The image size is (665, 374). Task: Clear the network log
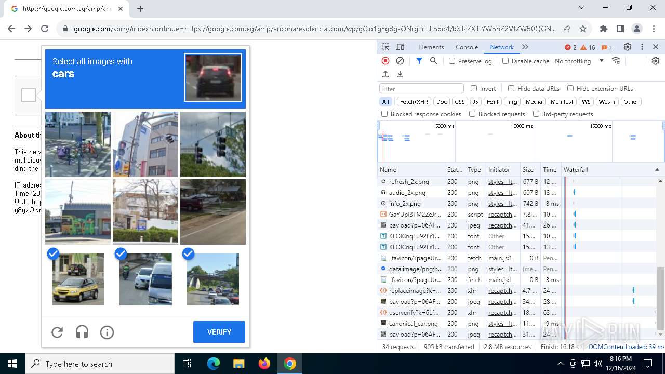[400, 61]
